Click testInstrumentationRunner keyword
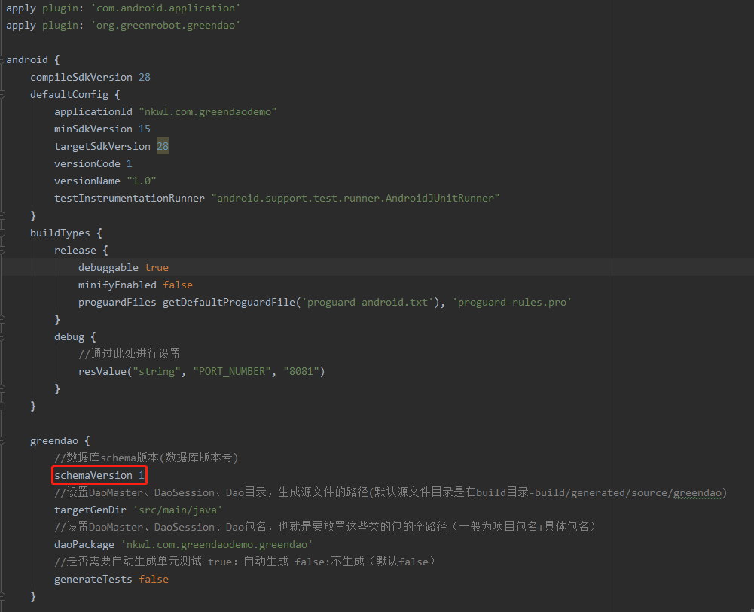754x612 pixels. 130,199
